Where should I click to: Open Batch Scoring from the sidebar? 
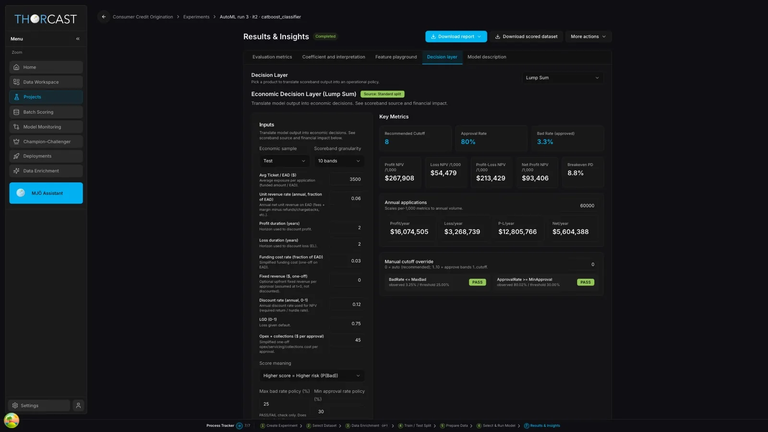pos(46,112)
